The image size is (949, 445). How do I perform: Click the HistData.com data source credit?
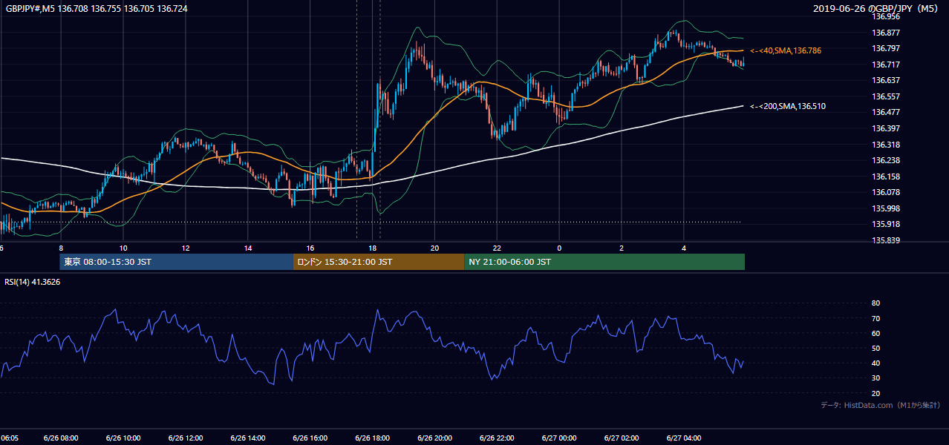click(880, 405)
